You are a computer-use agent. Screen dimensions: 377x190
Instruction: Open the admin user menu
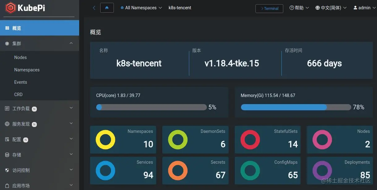coord(364,8)
